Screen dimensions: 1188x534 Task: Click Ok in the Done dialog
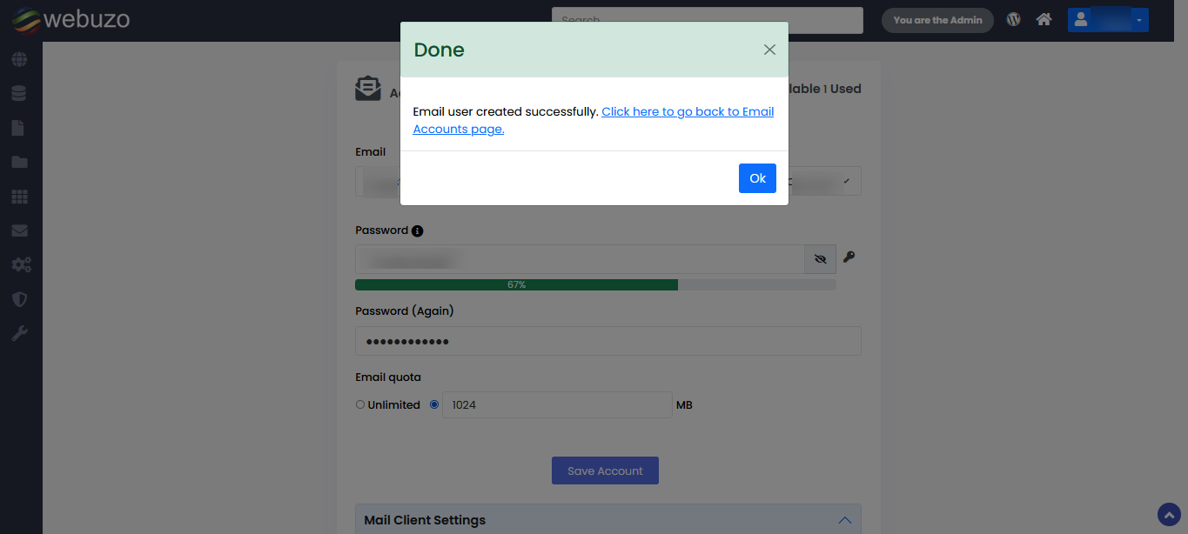(x=757, y=178)
